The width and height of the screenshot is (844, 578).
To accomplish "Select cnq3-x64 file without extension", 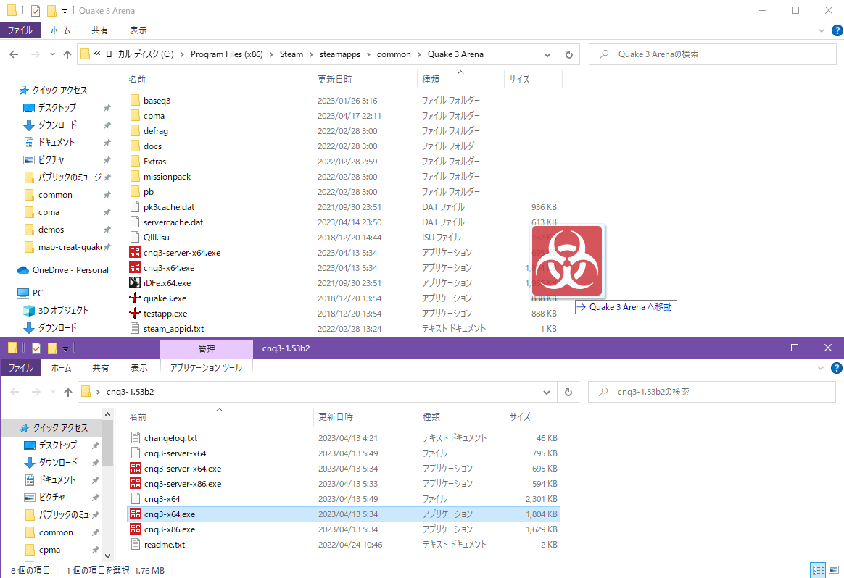I will pos(162,499).
